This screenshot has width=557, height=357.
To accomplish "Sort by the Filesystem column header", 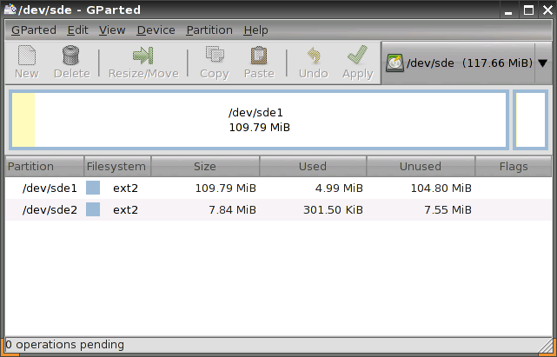I will (117, 166).
